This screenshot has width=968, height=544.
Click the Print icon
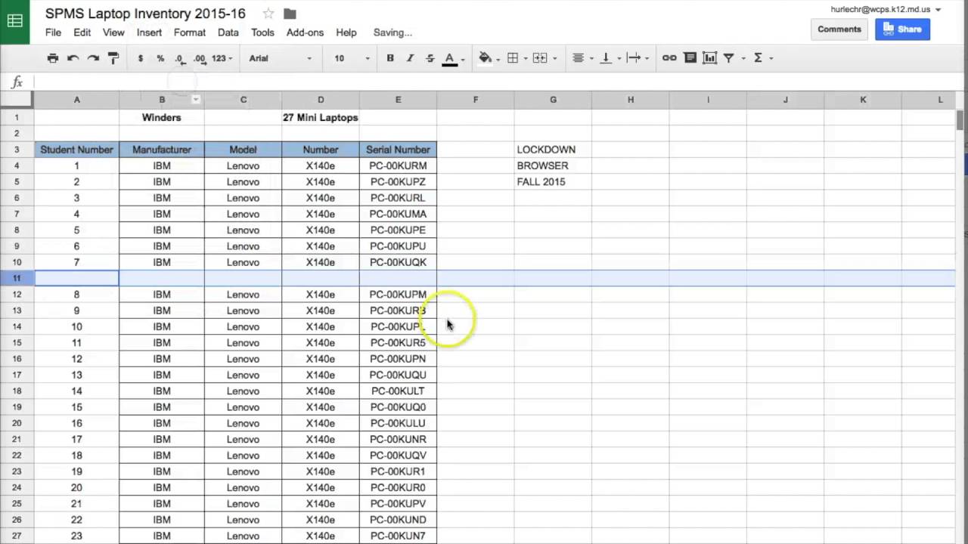(x=52, y=58)
